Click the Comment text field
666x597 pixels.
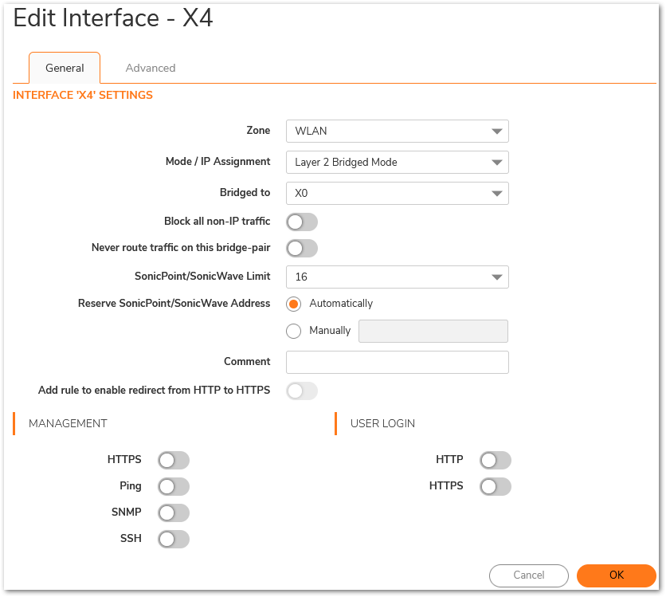398,362
